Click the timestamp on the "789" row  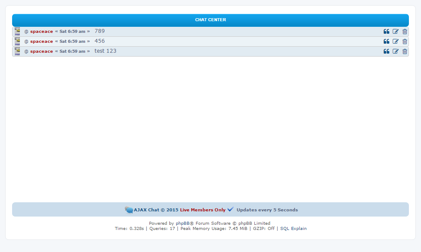pyautogui.click(x=73, y=32)
